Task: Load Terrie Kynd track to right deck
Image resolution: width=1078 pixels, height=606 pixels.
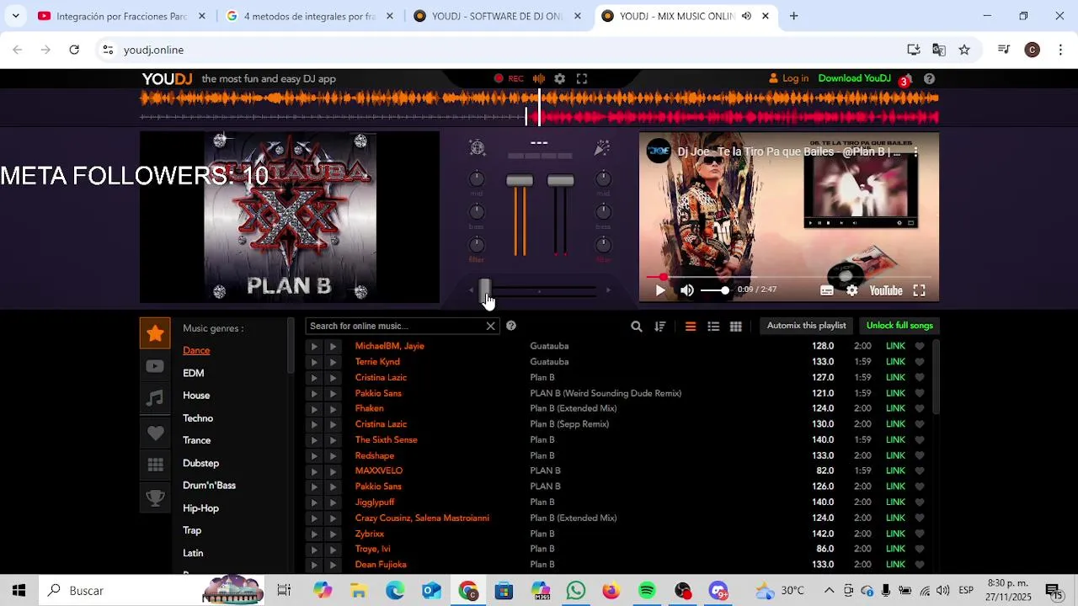Action: 333,362
